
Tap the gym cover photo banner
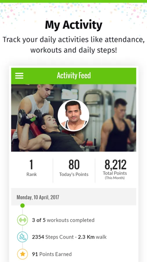point(74,118)
